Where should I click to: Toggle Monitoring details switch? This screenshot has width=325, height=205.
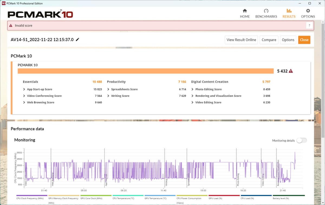point(301,140)
